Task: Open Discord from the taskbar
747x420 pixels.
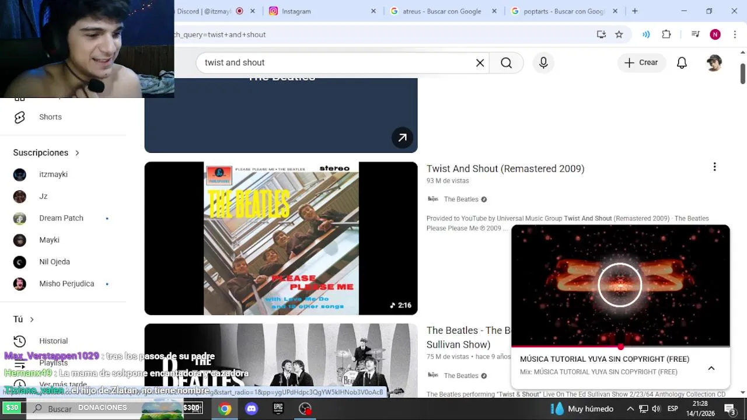Action: click(x=252, y=409)
